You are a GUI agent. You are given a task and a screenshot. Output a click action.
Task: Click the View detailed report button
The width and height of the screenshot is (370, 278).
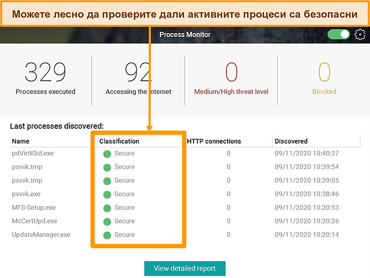[x=185, y=268]
